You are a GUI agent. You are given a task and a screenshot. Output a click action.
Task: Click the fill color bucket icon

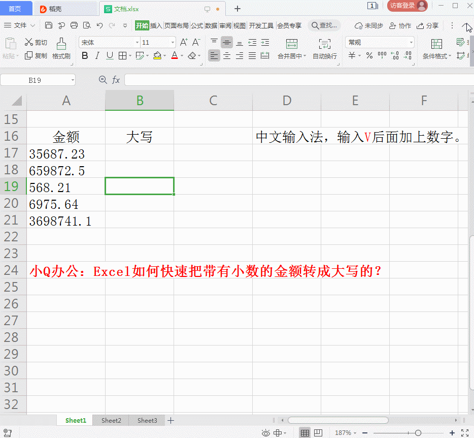157,56
